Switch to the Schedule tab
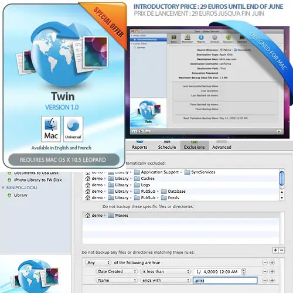 pos(167,145)
